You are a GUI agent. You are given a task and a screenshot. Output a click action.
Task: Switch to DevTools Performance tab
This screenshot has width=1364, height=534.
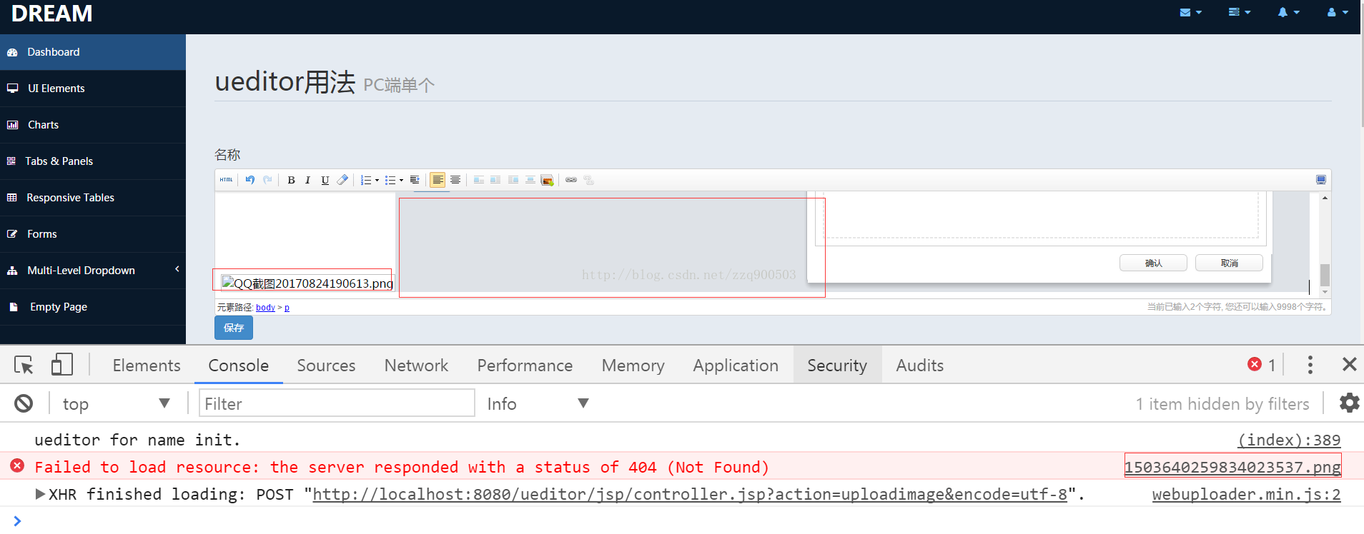click(x=525, y=366)
